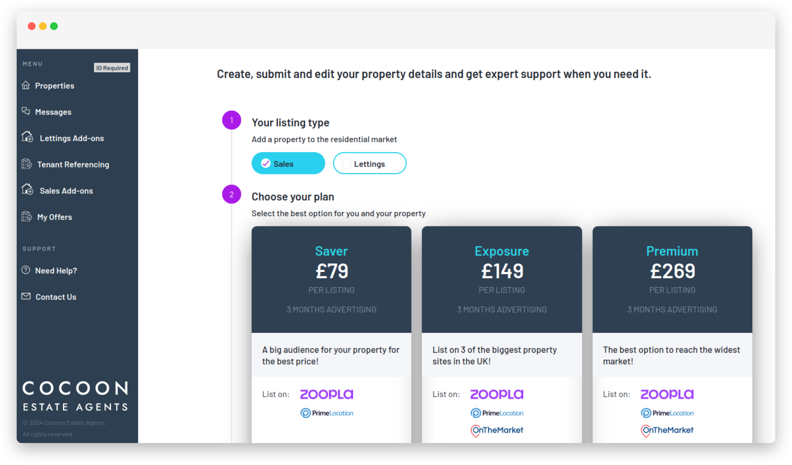
Task: Click the Contact Us envelope icon
Action: click(x=26, y=296)
